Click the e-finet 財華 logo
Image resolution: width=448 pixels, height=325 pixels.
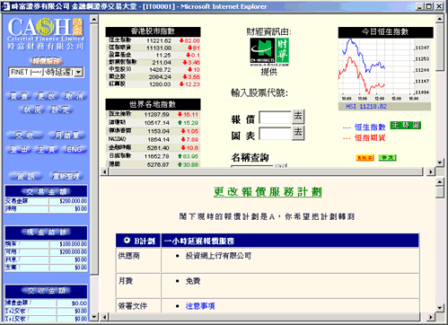pos(269,52)
